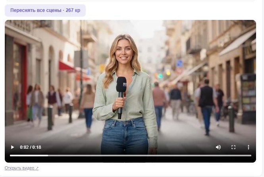264x177 pixels.
Task: Seek to the very start of the progress bar
Action: tap(10, 156)
